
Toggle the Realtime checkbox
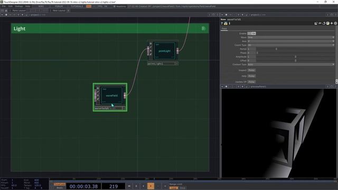pyautogui.click(x=115, y=6)
